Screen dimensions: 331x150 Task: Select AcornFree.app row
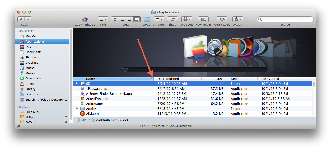[193, 99]
